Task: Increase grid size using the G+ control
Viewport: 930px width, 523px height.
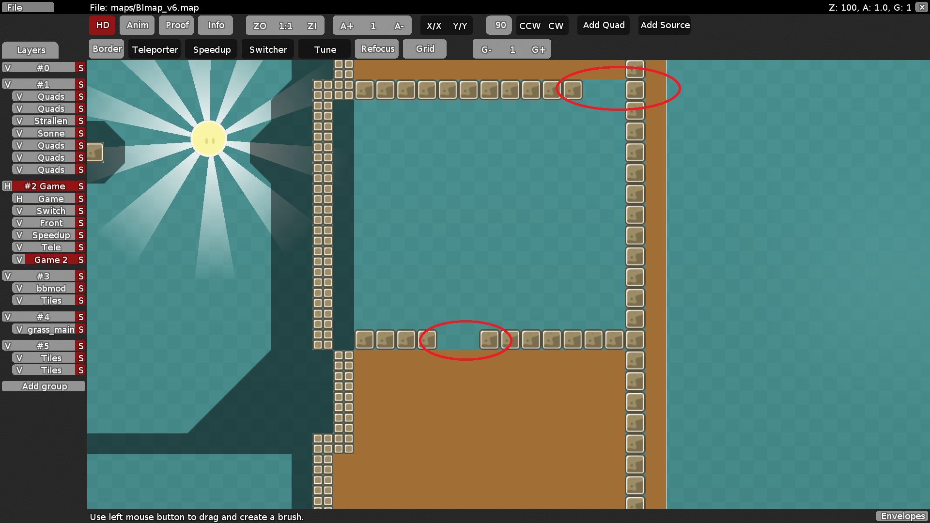Action: point(539,49)
